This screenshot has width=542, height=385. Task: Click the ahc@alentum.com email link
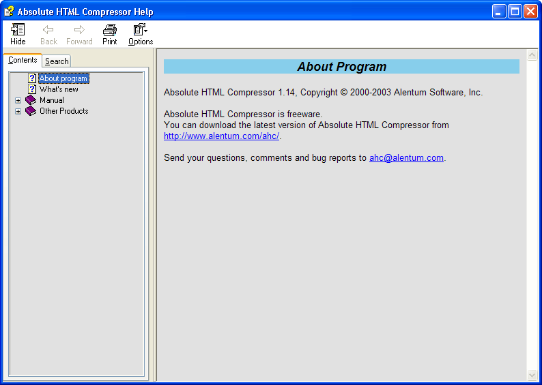click(406, 157)
